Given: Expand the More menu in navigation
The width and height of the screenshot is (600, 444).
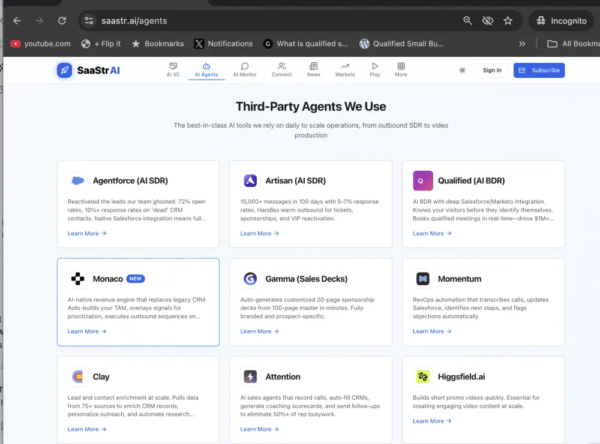Looking at the screenshot, I should click(x=401, y=70).
